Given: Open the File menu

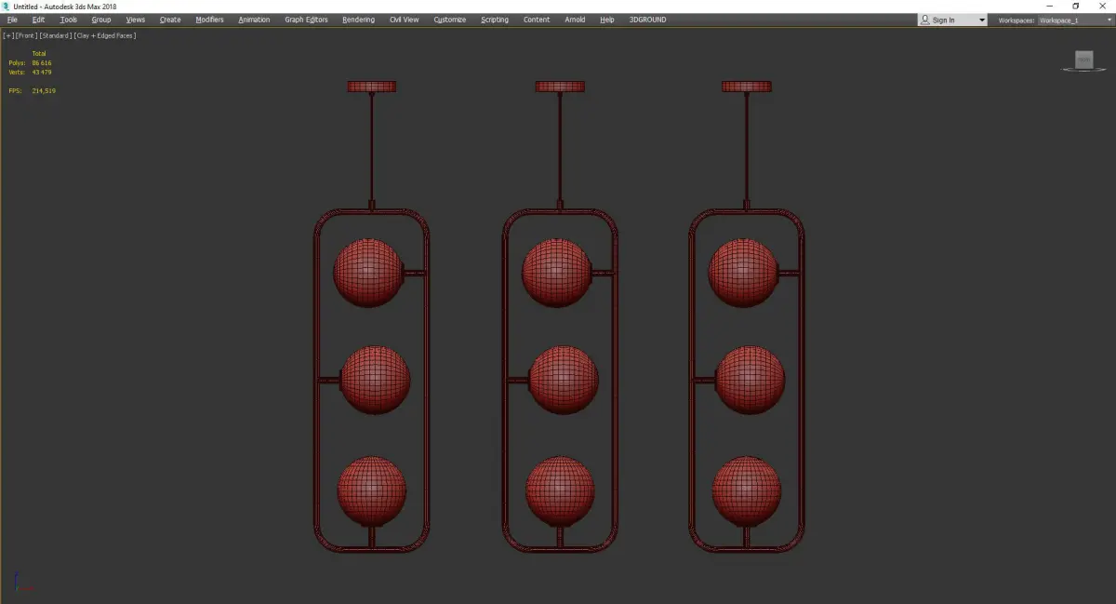Looking at the screenshot, I should tap(12, 20).
